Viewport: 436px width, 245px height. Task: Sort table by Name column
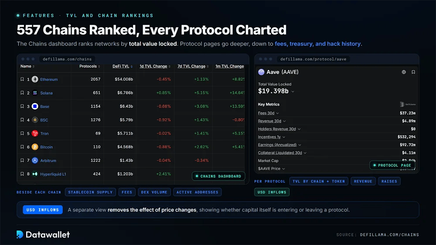[27, 66]
